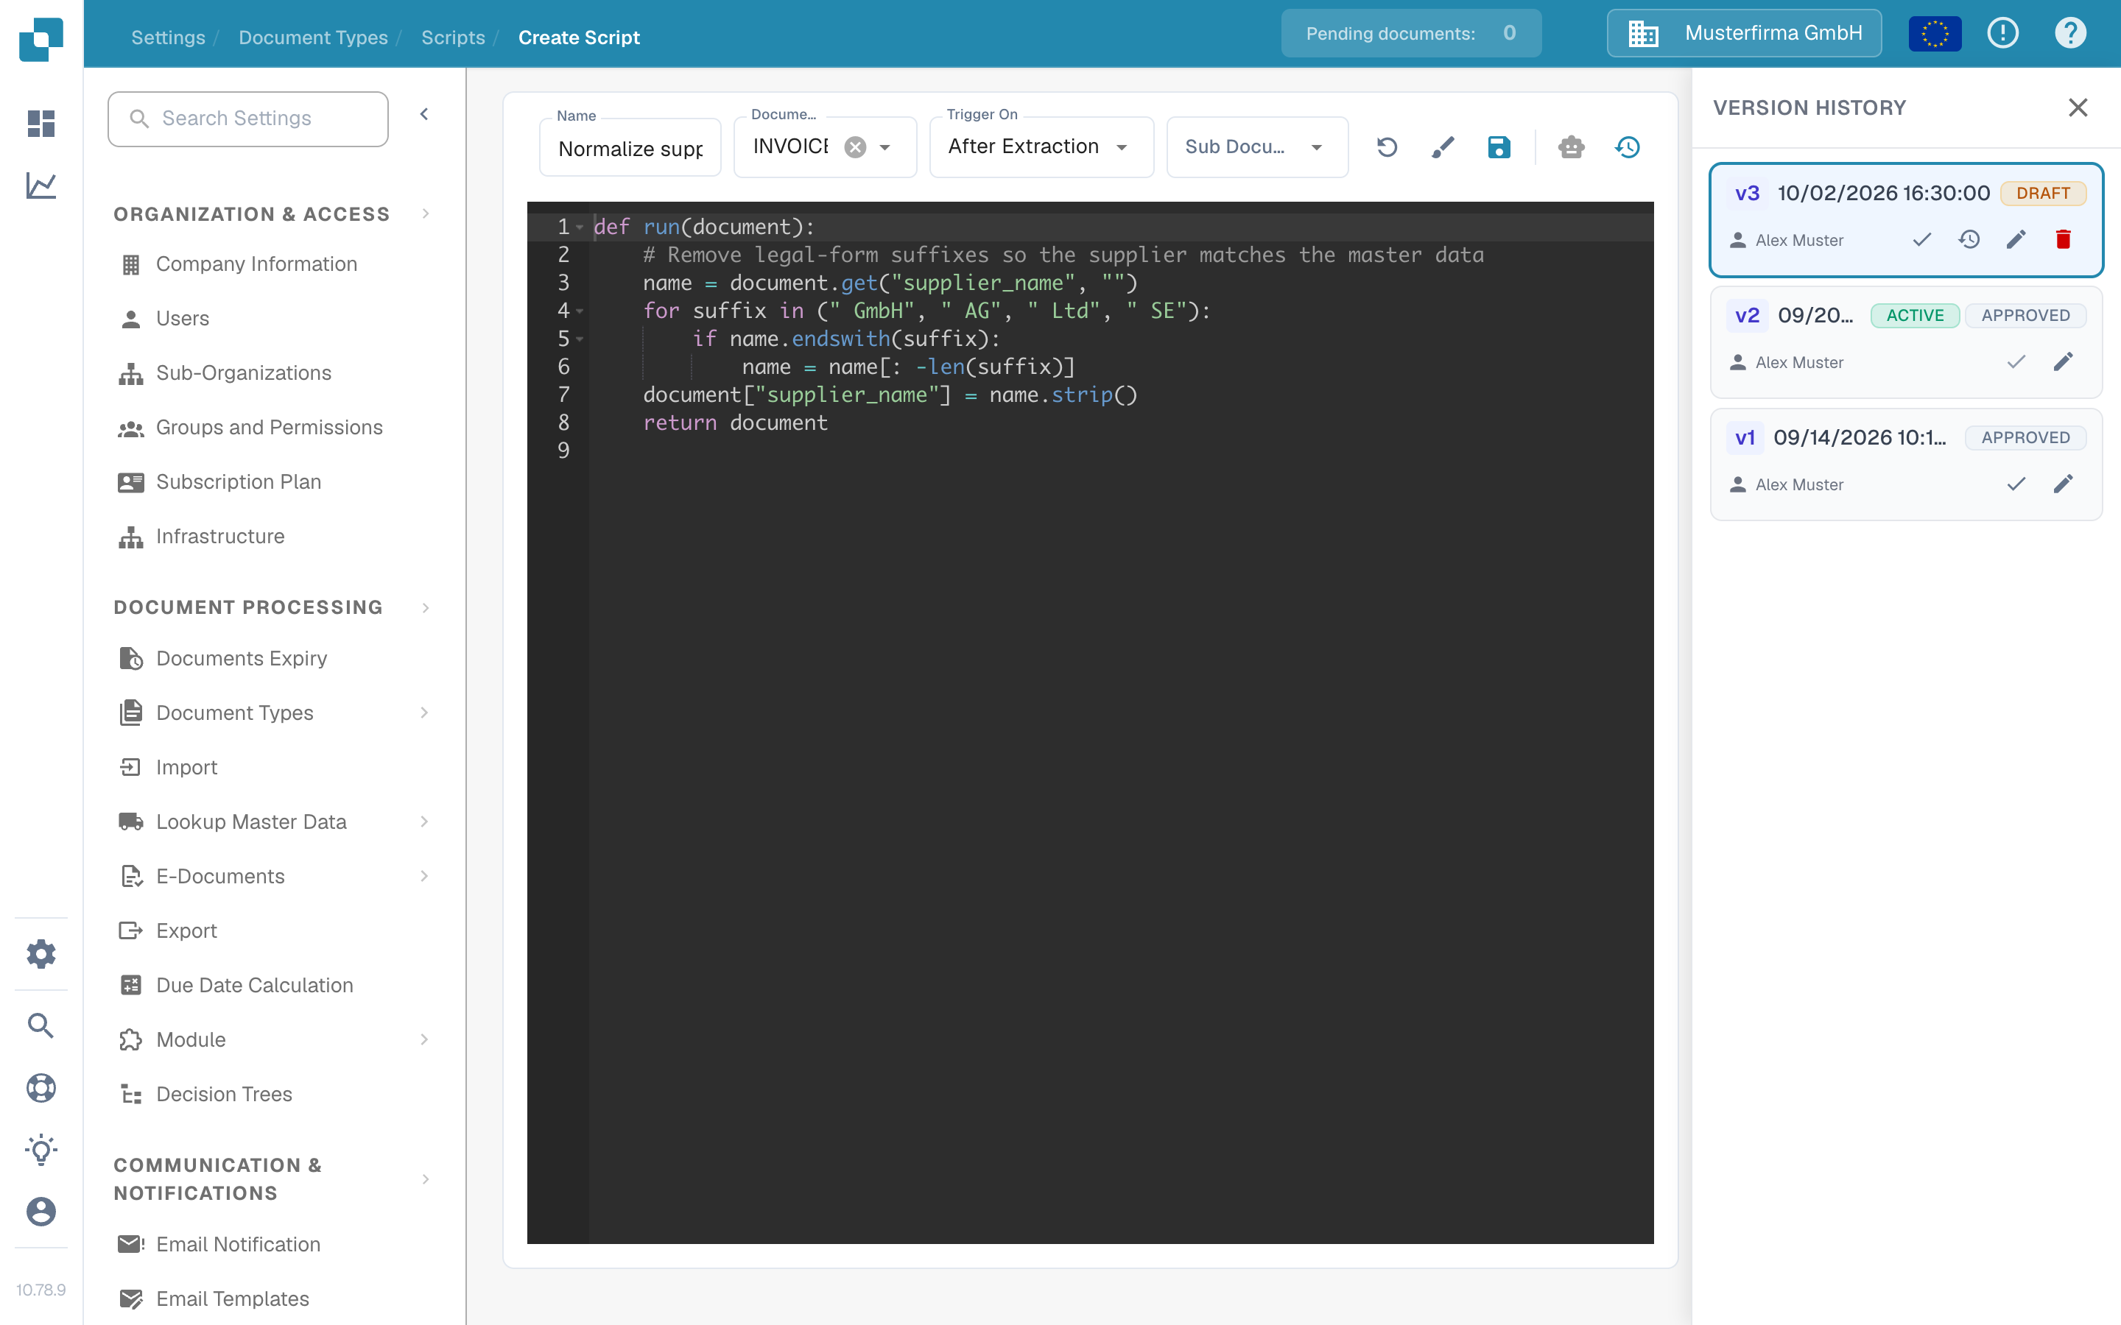Open the search magnifier in left rail
This screenshot has width=2121, height=1325.
click(x=41, y=1025)
